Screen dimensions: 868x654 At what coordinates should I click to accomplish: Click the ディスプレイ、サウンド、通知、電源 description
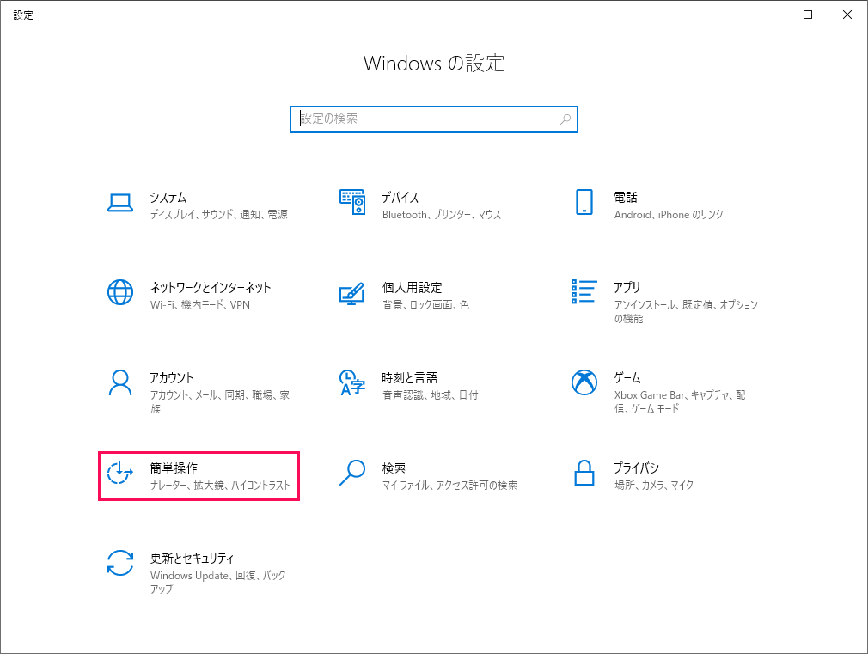(218, 215)
